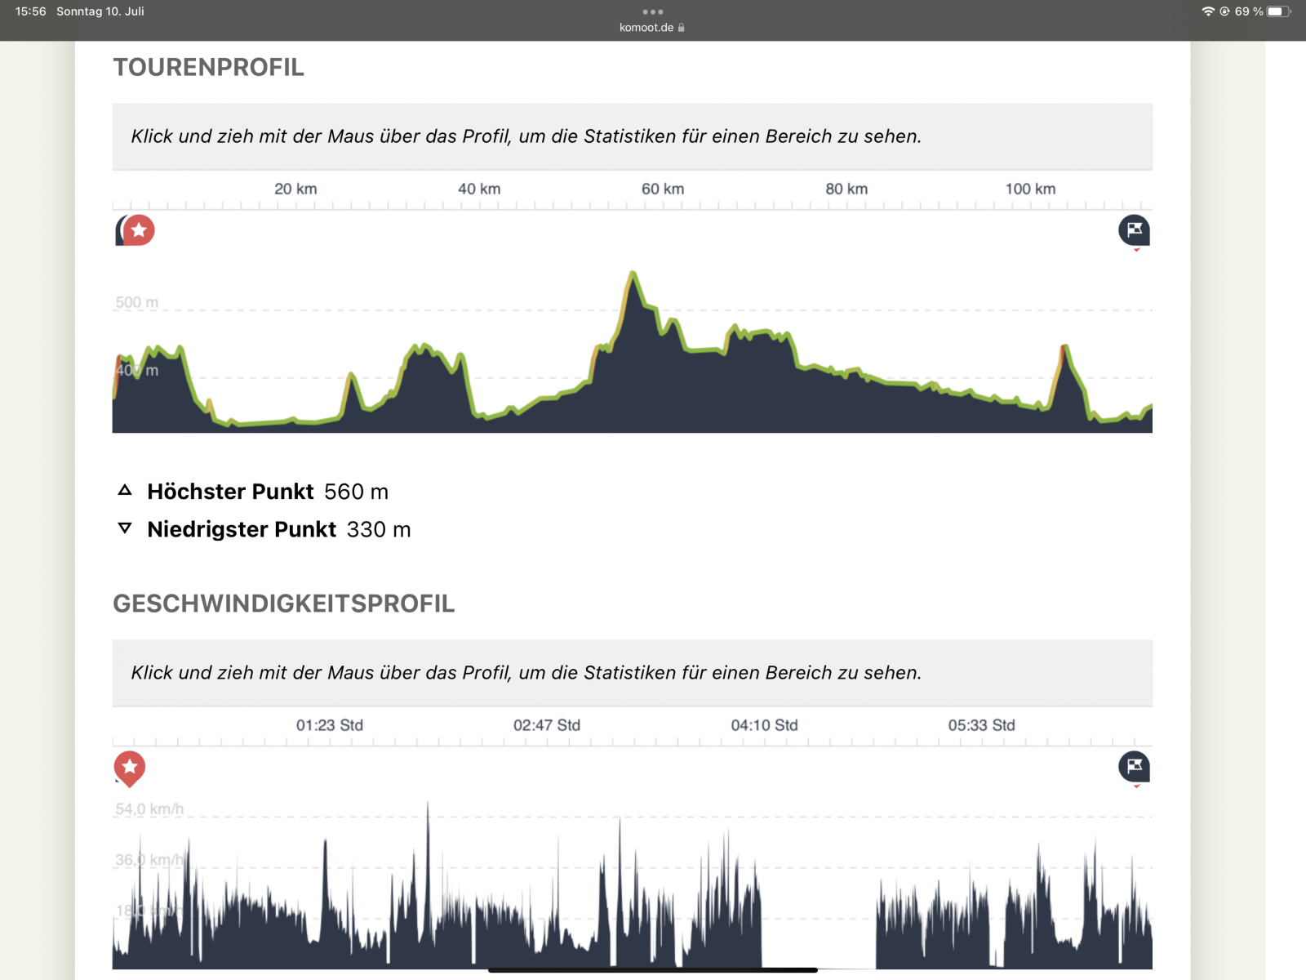Viewport: 1306px width, 980px height.
Task: Tap the komoot.de address bar
Action: [x=646, y=28]
